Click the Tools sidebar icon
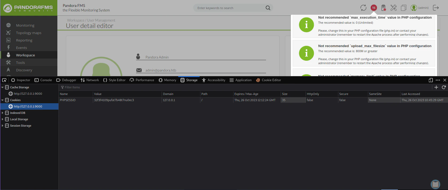Image resolution: width=448 pixels, height=190 pixels. coord(9,62)
